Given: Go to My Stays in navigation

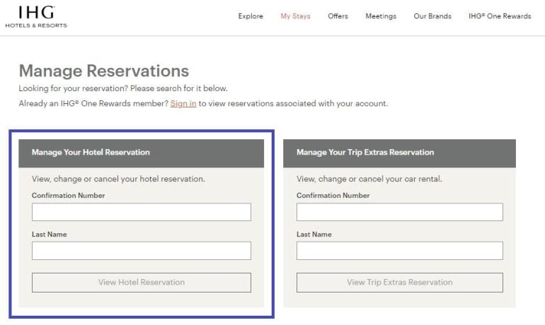Looking at the screenshot, I should (x=295, y=16).
